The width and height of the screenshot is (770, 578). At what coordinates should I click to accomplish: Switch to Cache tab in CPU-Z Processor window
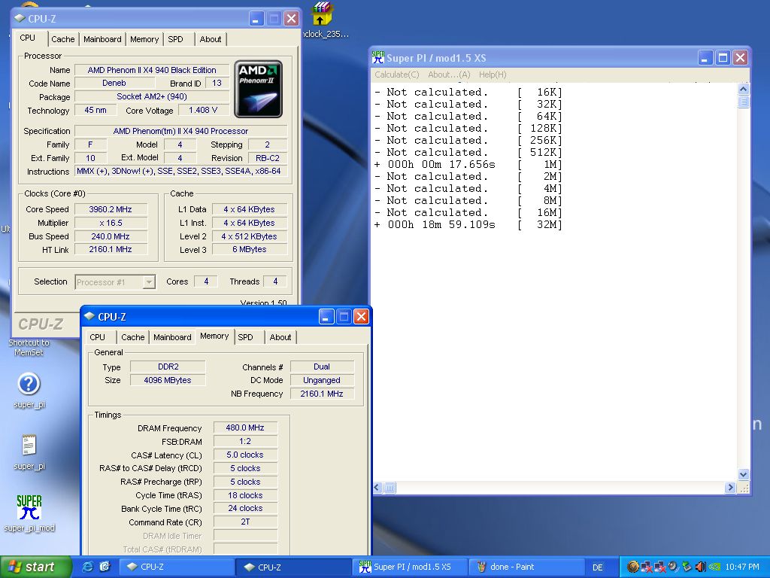coord(63,39)
